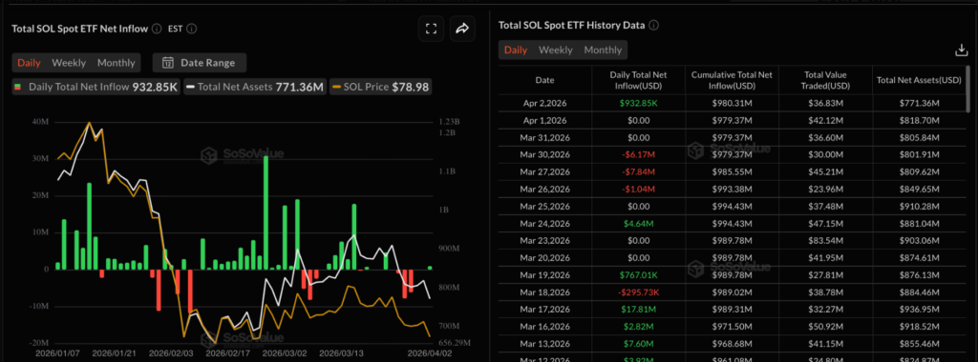The image size is (978, 362).
Task: Open the Date Range picker
Action: click(200, 62)
